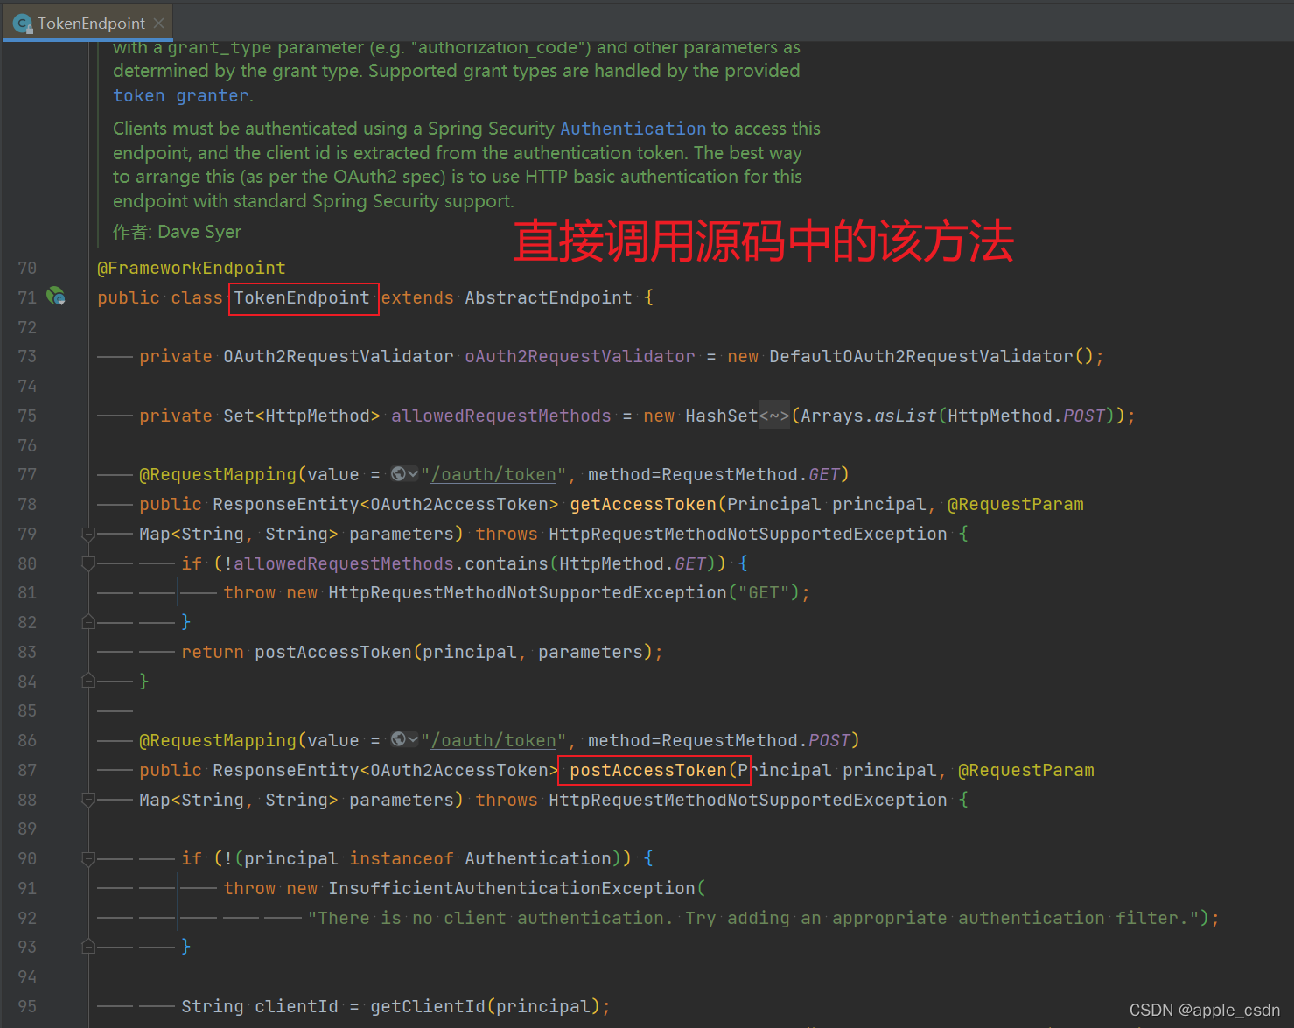Click RequestMethod.GET on line 77
1294x1028 pixels.
pos(751,474)
